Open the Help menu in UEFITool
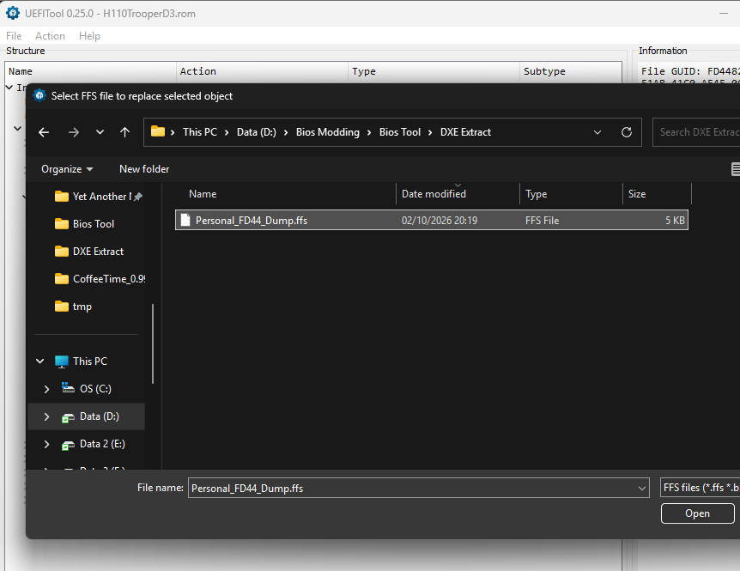 pyautogui.click(x=89, y=36)
